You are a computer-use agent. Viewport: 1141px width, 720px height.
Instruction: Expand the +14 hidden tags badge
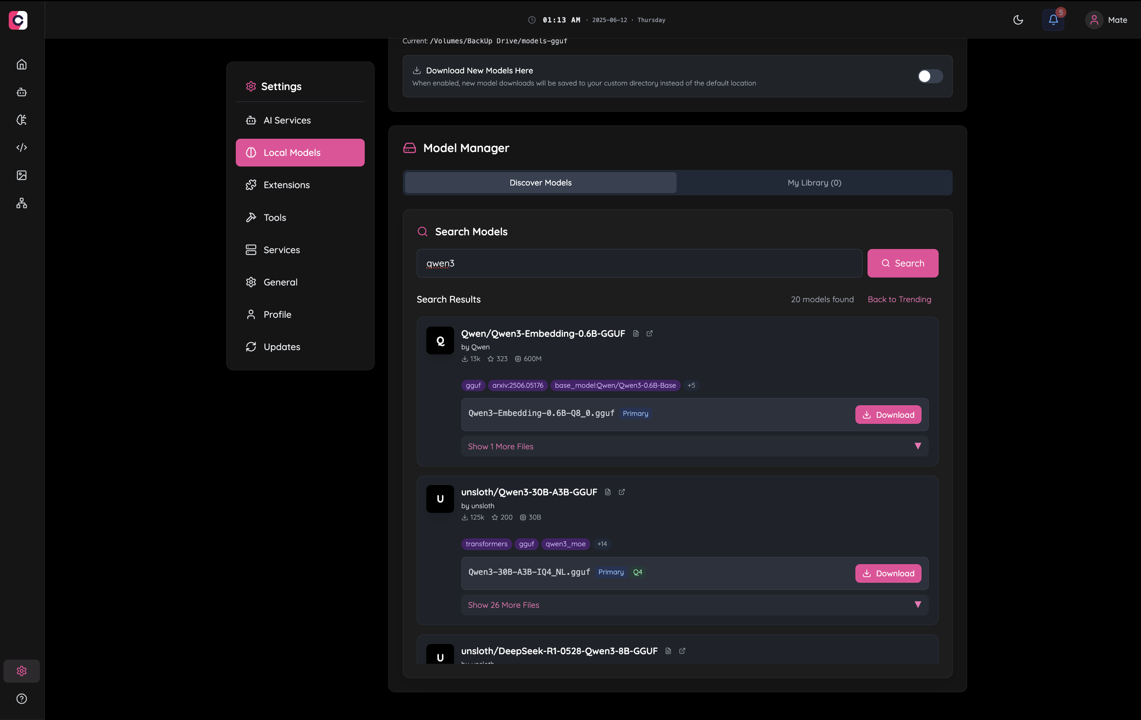(x=602, y=544)
